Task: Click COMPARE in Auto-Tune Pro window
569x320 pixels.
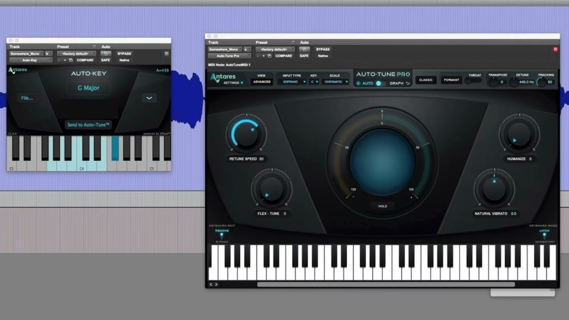Action: coord(284,56)
